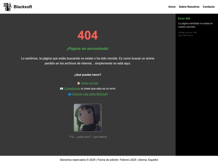Click the Blacksoft cat logo icon

pyautogui.click(x=8, y=7)
